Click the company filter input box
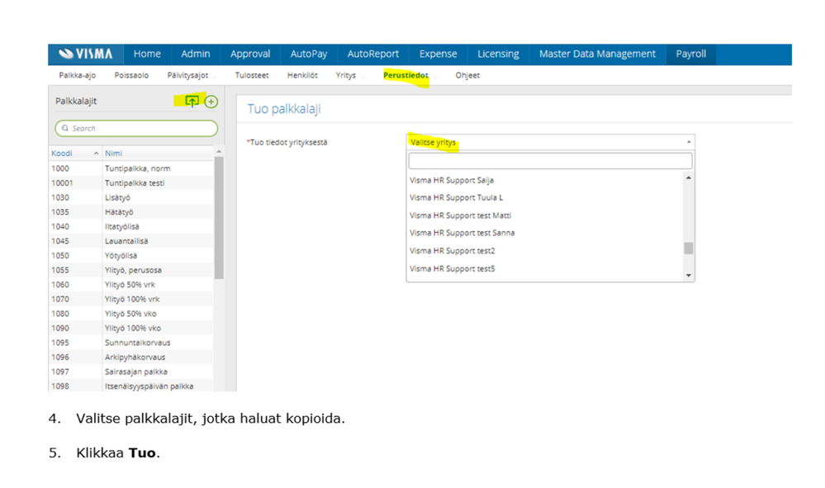This screenshot has height=488, width=825. (x=550, y=161)
